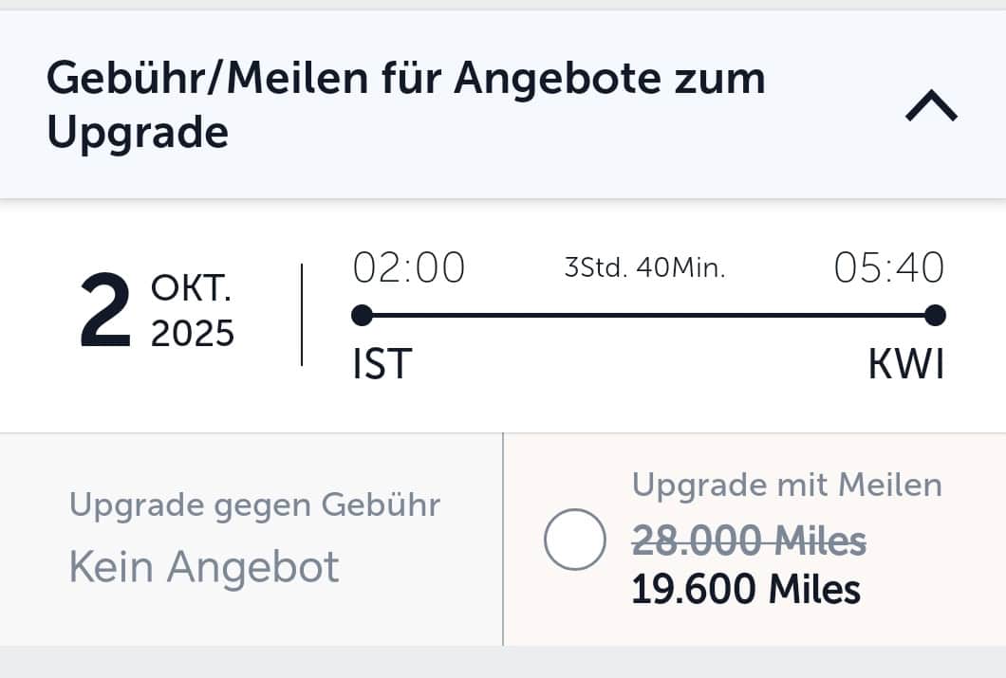Click the flight duration 3Std. 40Min.

click(x=644, y=268)
